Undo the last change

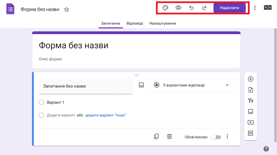[x=191, y=8]
